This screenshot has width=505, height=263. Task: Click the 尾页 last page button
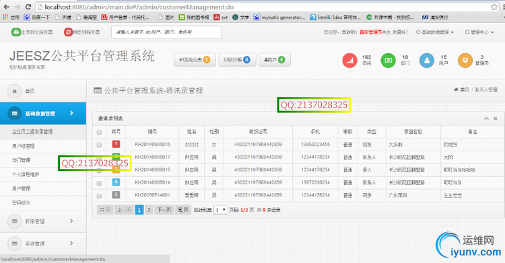(184, 210)
